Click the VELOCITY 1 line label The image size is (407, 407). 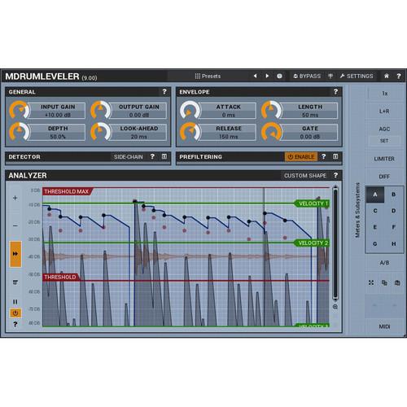pos(312,203)
